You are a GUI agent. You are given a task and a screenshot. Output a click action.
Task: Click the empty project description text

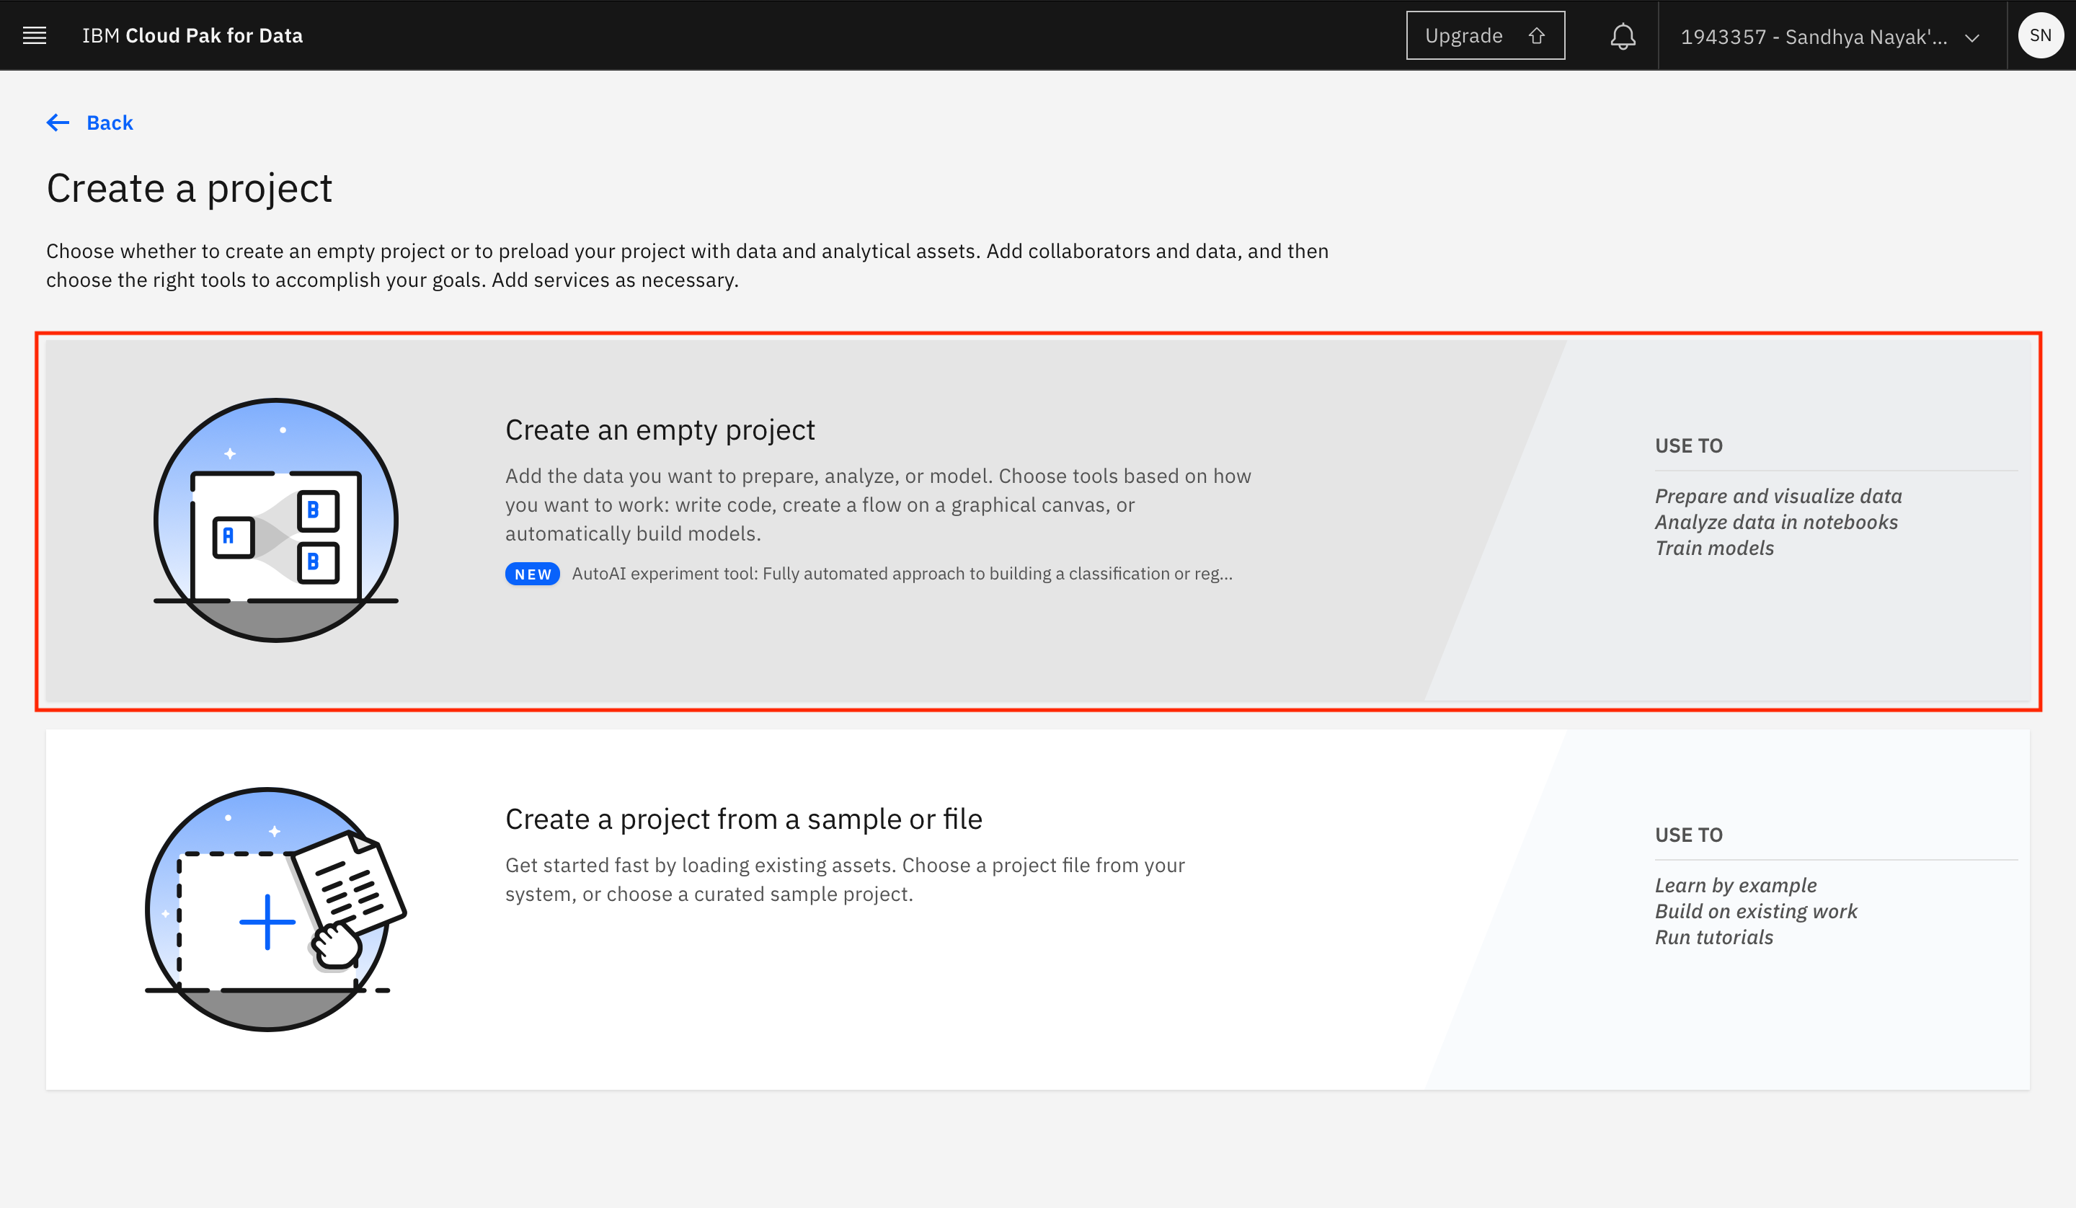click(877, 505)
